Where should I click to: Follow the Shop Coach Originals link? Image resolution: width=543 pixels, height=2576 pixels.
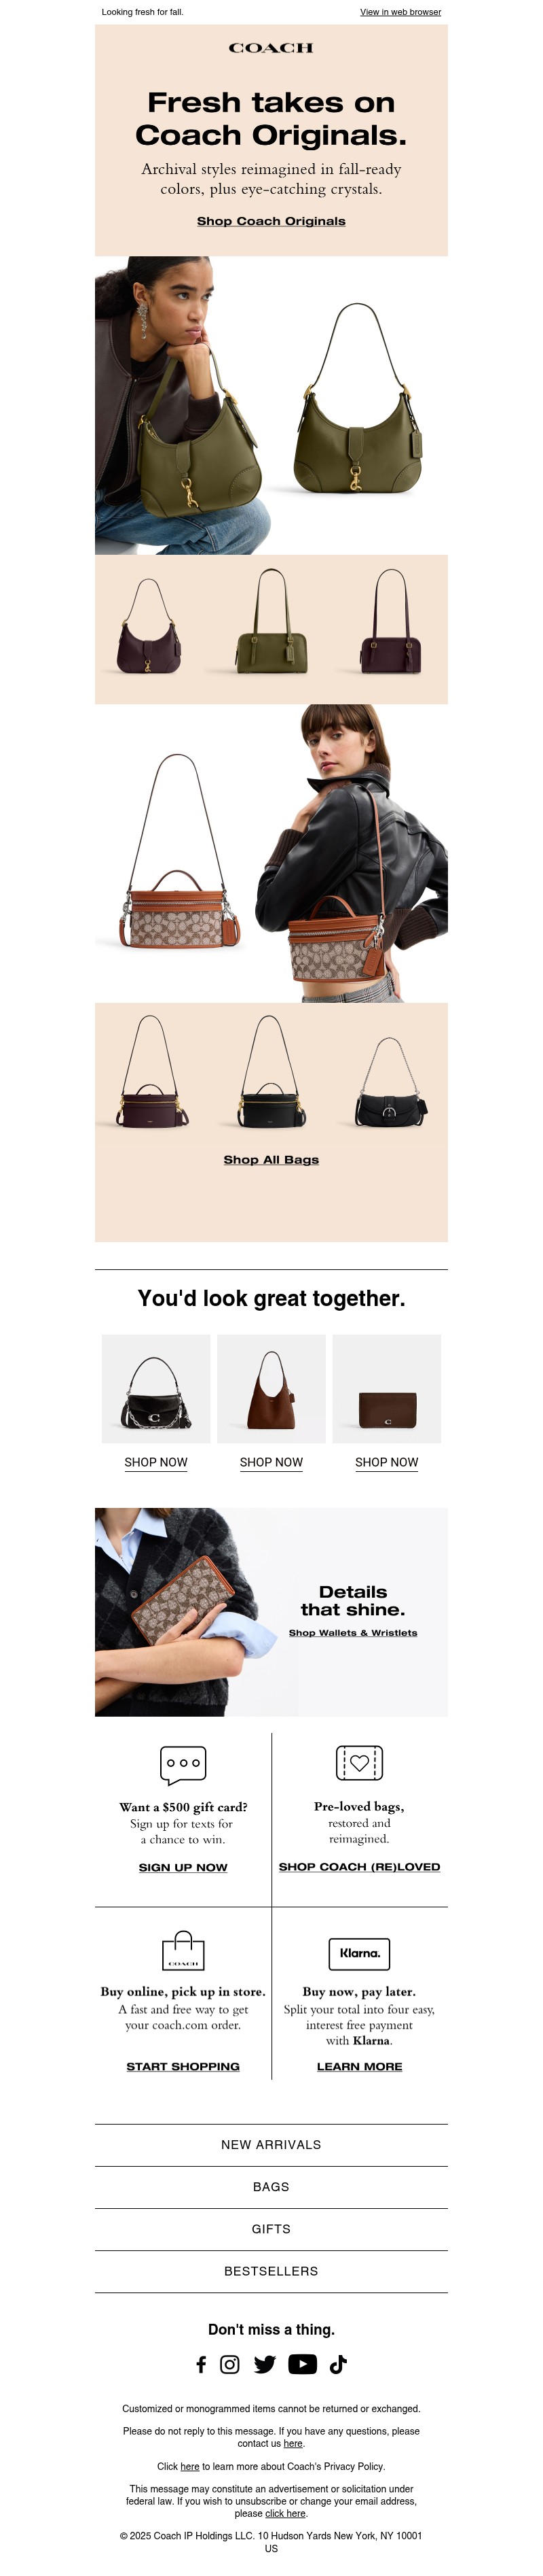pos(271,221)
